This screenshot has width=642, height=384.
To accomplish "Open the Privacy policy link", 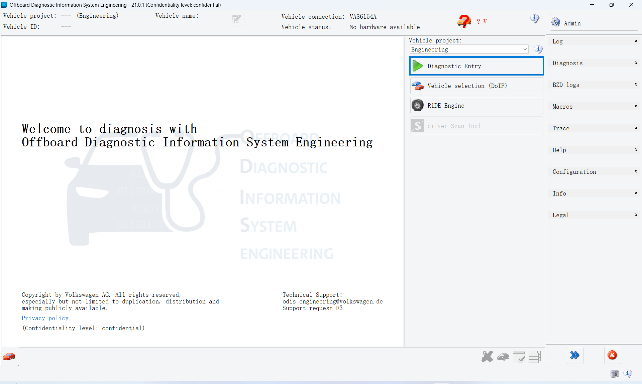I will pos(45,318).
